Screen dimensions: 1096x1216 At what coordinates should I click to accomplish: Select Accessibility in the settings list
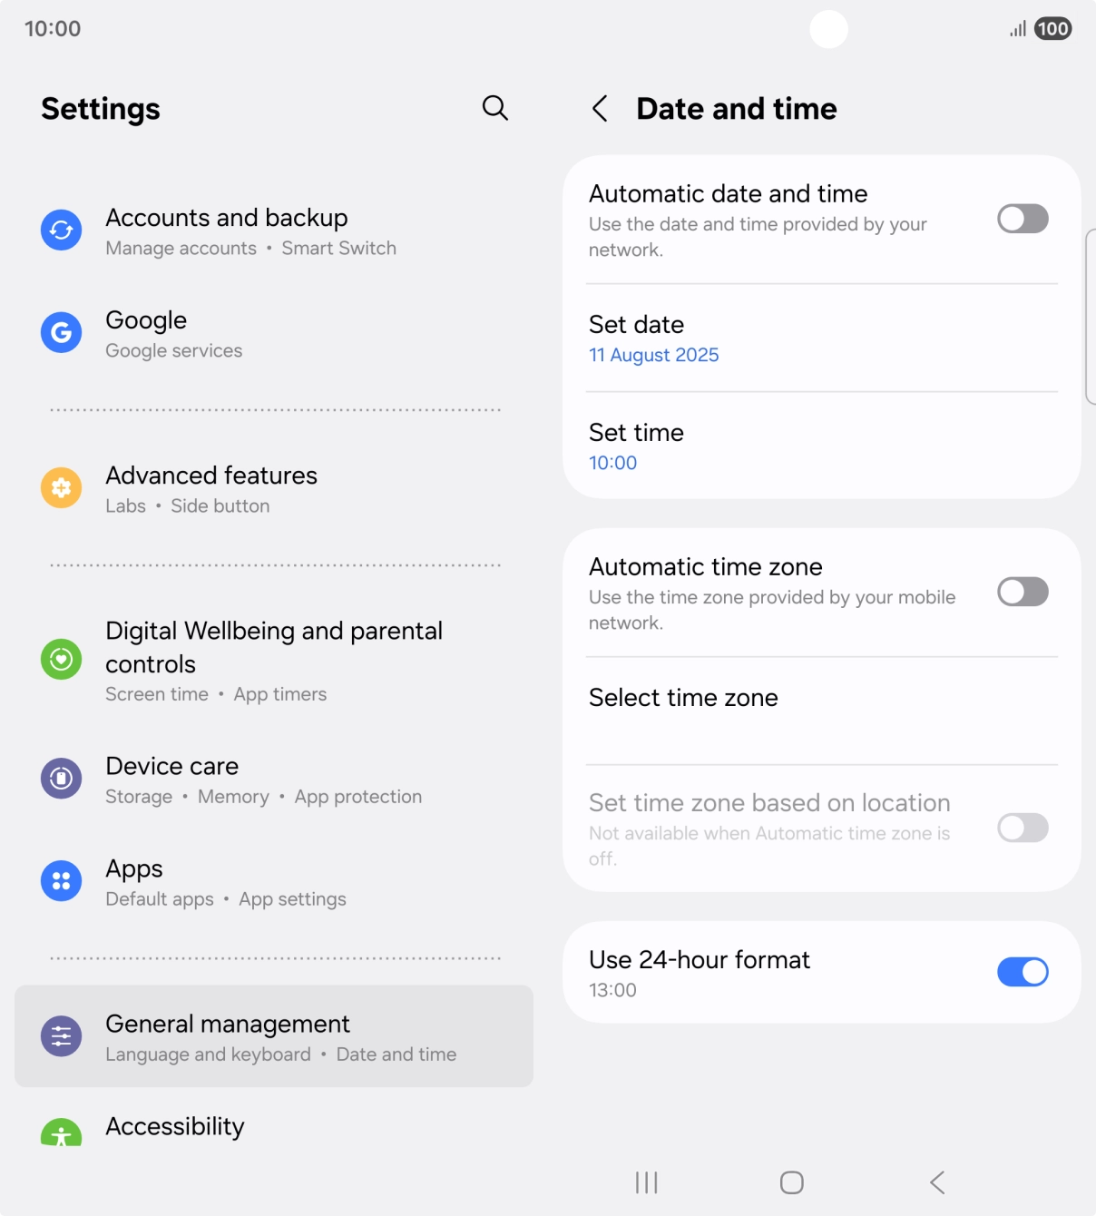[274, 1127]
